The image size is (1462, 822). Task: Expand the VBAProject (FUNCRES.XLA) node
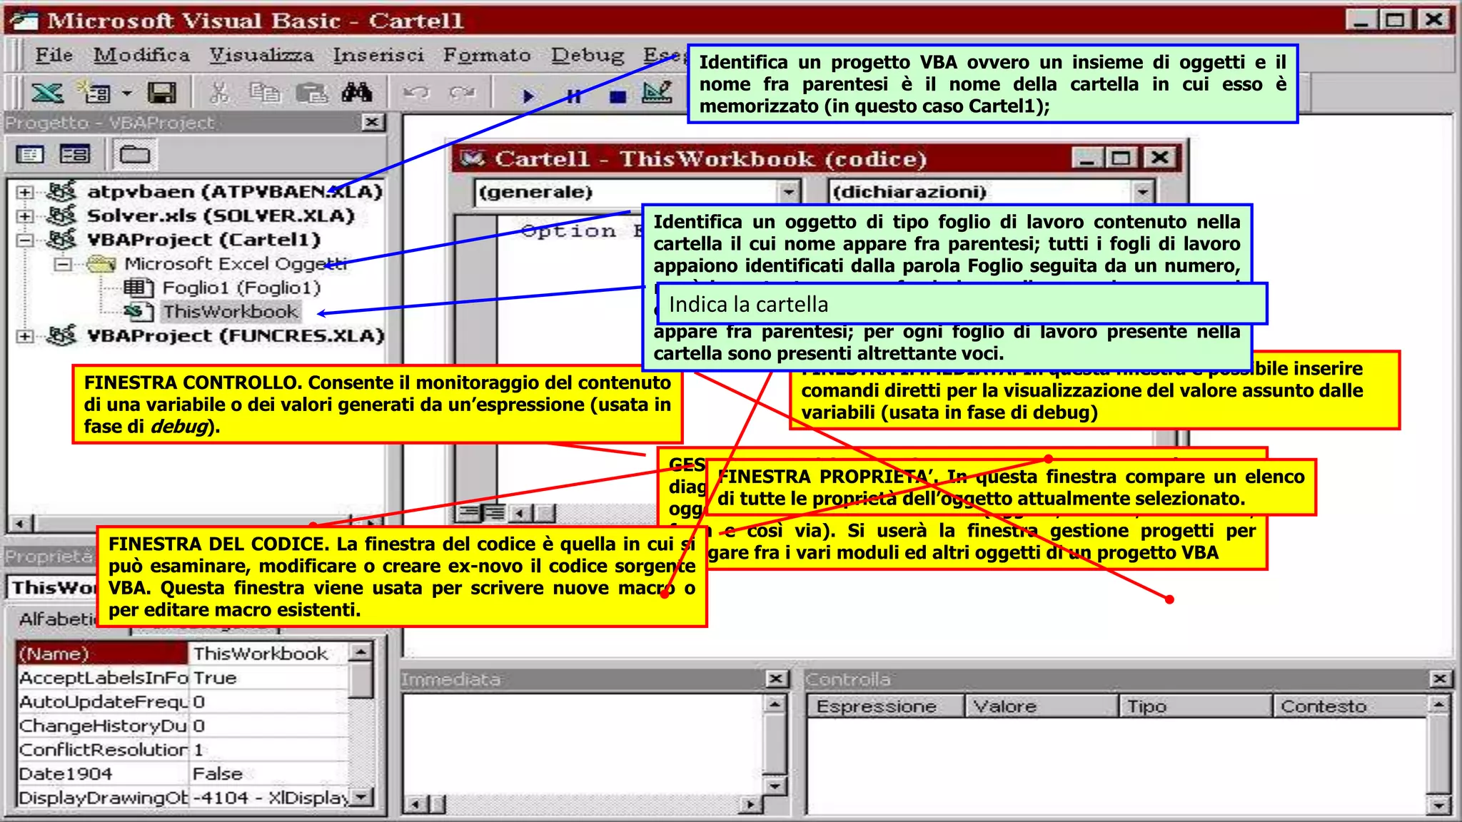pos(25,335)
